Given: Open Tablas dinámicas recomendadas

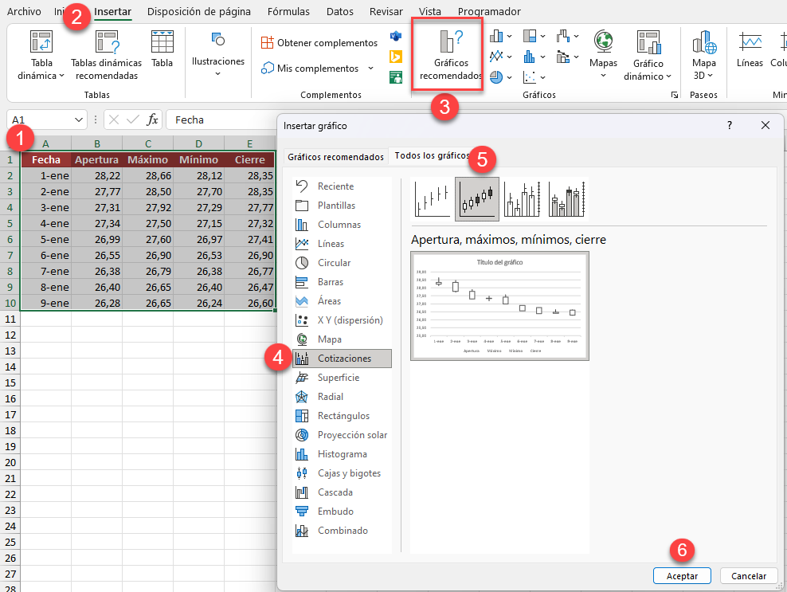Looking at the screenshot, I should pyautogui.click(x=107, y=55).
